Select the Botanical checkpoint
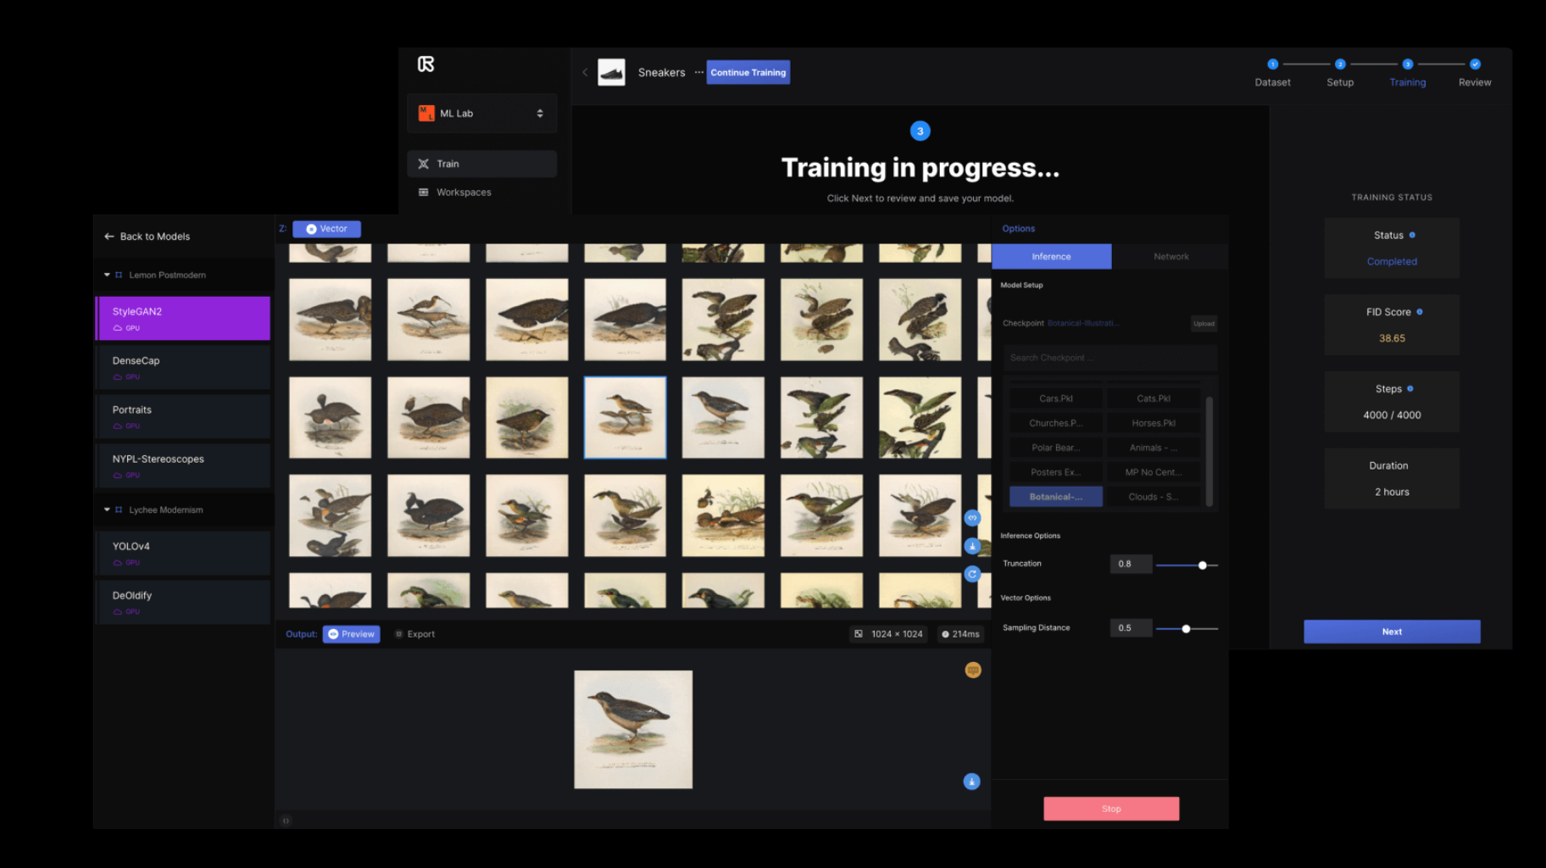Image resolution: width=1546 pixels, height=868 pixels. pos(1055,497)
